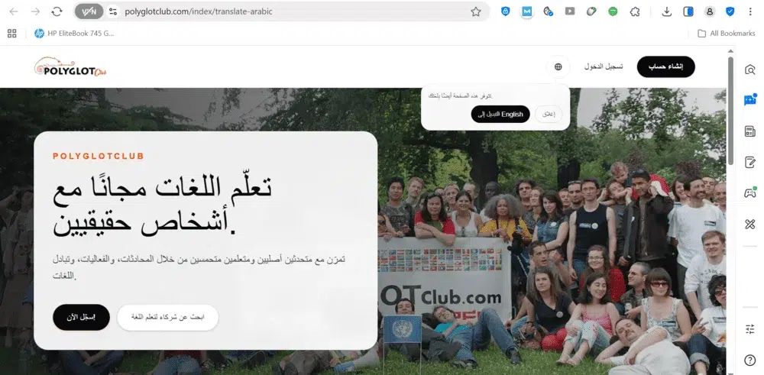Open the blue shield lock extension
Viewport: 764px width, 375px height.
pyautogui.click(x=505, y=11)
